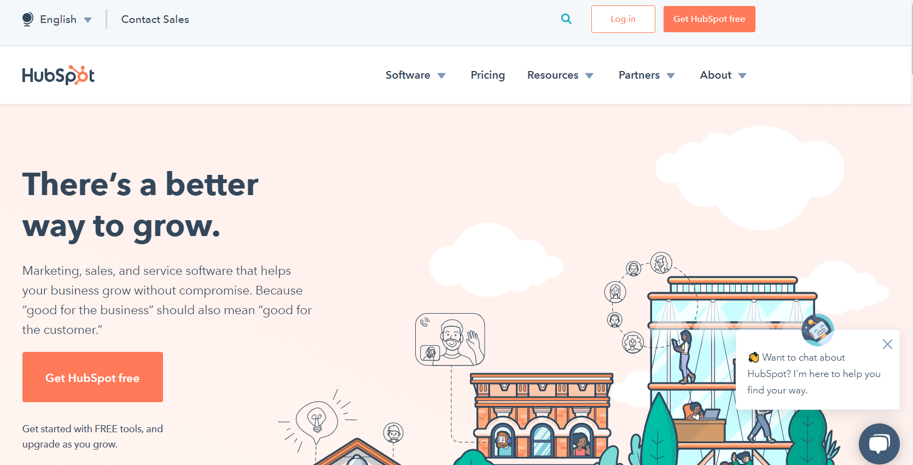This screenshot has height=465, width=913.
Task: Click the globe language icon
Action: pos(27,19)
